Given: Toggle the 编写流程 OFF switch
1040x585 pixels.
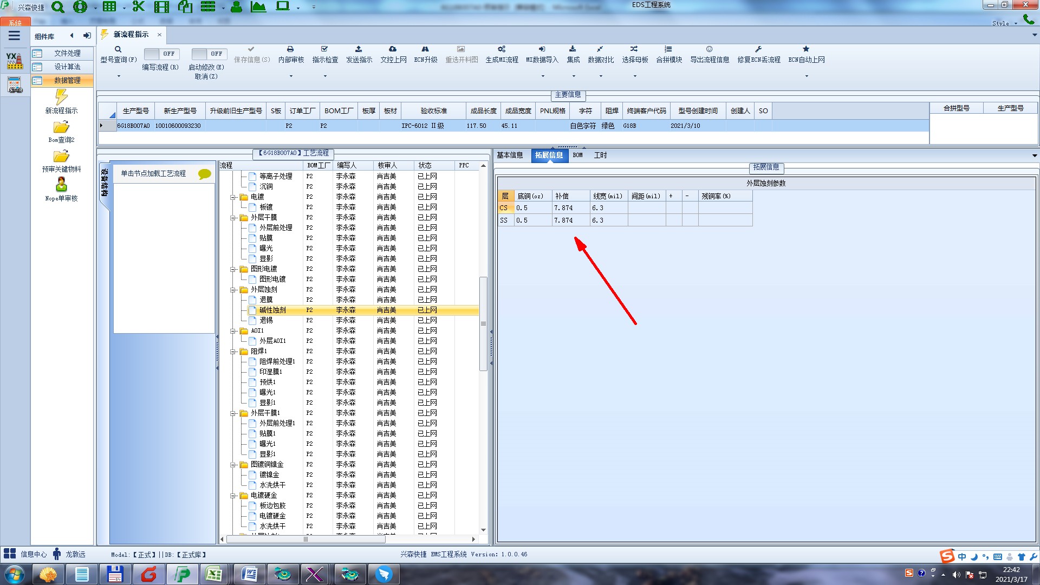Looking at the screenshot, I should [160, 54].
